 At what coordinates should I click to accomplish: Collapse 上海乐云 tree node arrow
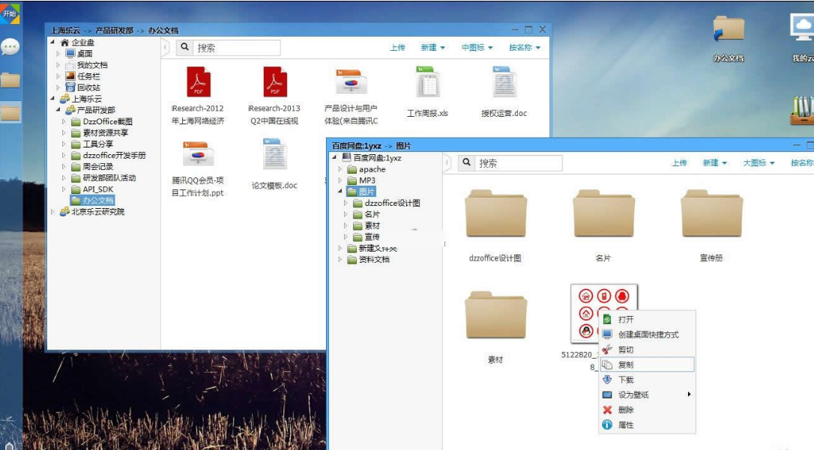tap(52, 98)
